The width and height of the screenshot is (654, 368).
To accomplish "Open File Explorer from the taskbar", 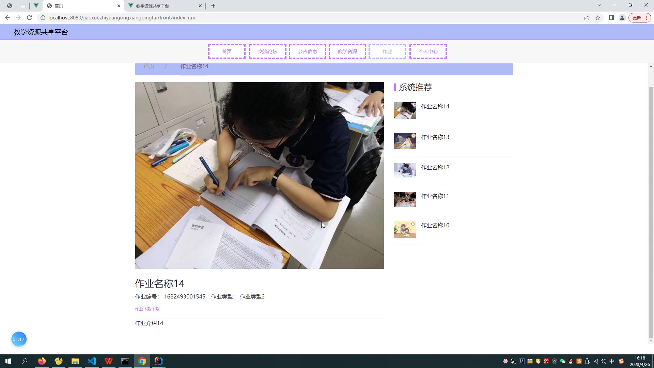I will tap(75, 361).
